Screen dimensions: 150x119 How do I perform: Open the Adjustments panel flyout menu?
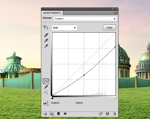[x=115, y=13]
